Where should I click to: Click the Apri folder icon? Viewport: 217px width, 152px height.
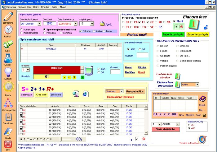coord(102,24)
